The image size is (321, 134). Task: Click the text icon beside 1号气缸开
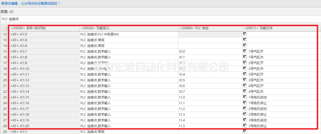pyautogui.click(x=245, y=51)
